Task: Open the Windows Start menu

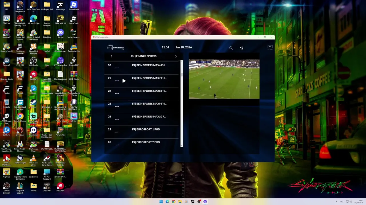Action: 161,202
